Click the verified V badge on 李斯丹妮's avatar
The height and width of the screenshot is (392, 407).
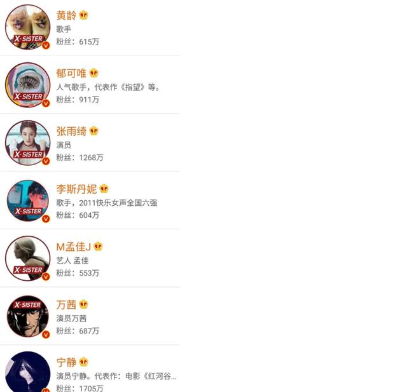point(46,219)
